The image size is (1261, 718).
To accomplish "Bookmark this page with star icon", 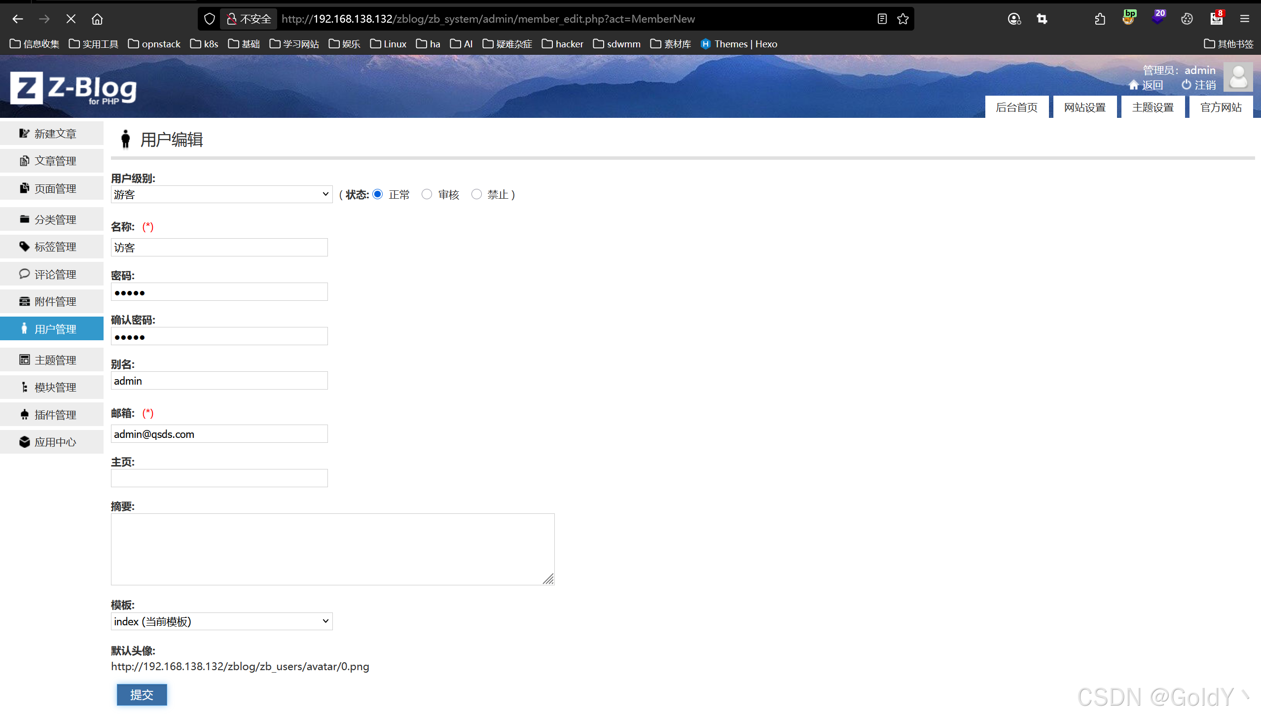I will (x=902, y=19).
